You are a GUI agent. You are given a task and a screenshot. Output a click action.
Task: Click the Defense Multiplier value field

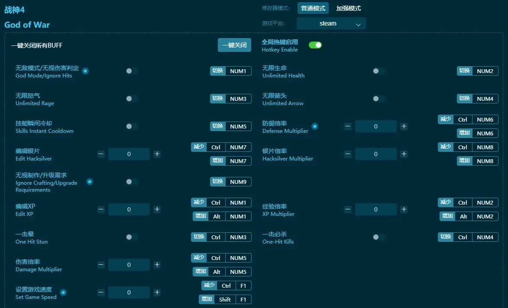[376, 126]
